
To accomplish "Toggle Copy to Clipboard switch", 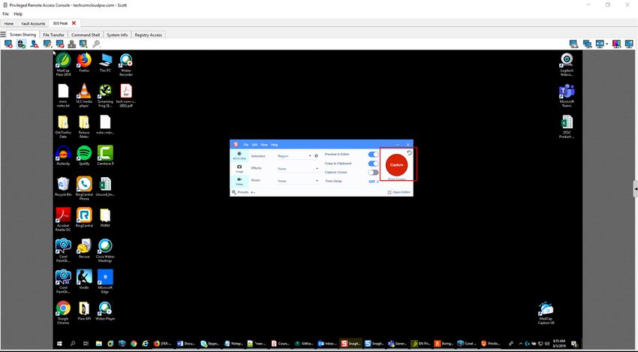I will click(x=373, y=163).
